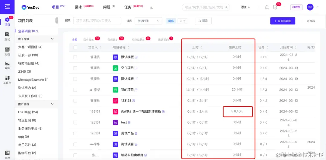Click the YesDev logo

click(x=30, y=7)
